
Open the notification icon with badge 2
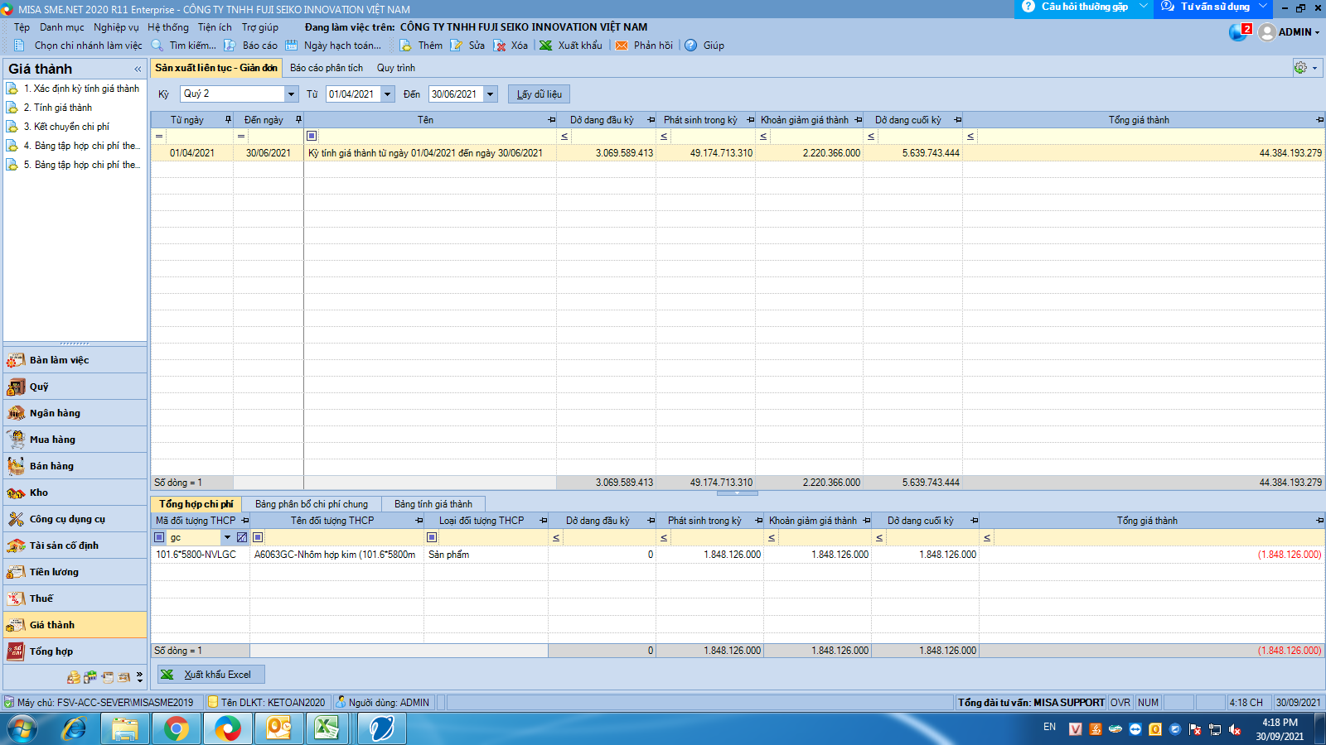click(1240, 31)
